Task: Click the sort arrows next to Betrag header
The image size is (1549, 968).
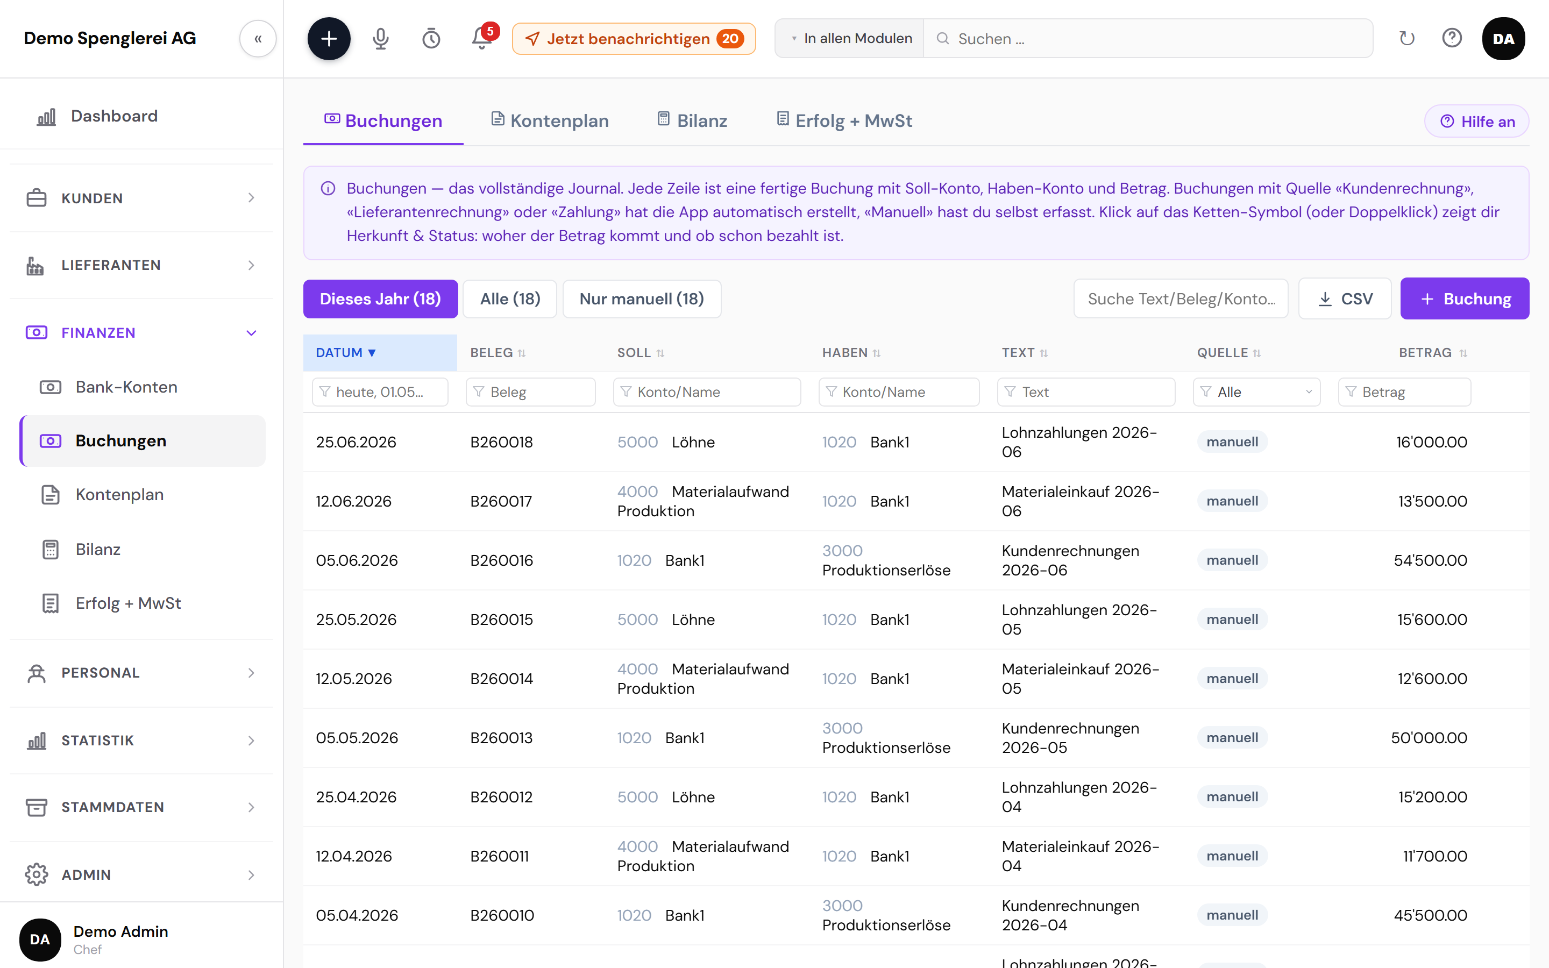Action: pos(1462,353)
